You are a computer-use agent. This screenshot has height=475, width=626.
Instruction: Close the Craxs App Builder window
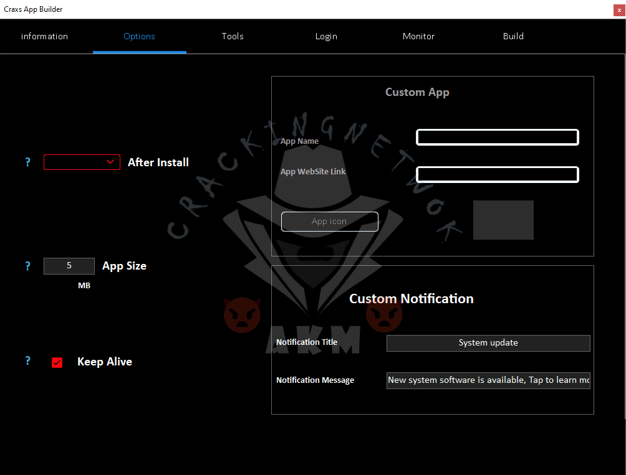(619, 10)
